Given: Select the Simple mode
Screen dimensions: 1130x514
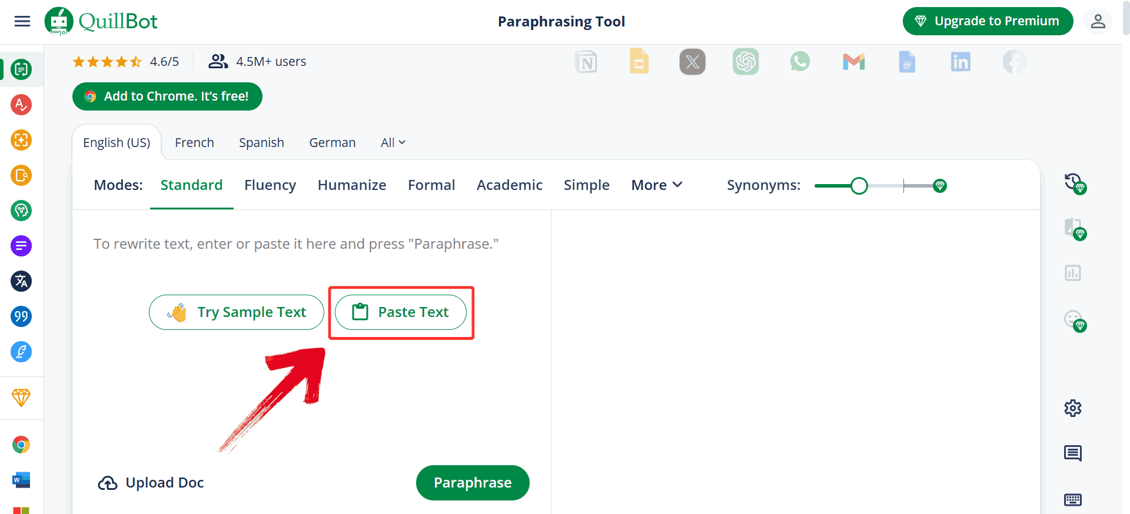Looking at the screenshot, I should (587, 185).
